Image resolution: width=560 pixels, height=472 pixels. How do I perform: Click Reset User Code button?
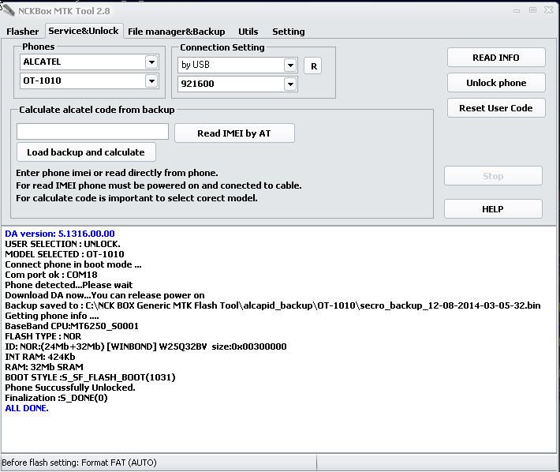(495, 108)
